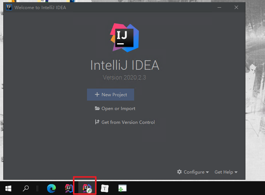
Task: Click the highlighted IntelliJ taskbar icon
Action: [x=86, y=188]
